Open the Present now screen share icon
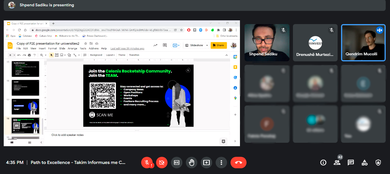Viewport: 390px width, 174px height. point(206,163)
